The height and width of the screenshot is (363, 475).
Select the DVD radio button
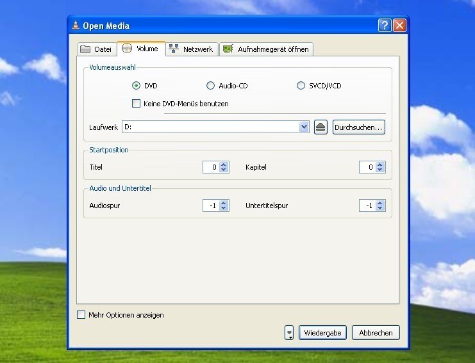click(x=136, y=86)
